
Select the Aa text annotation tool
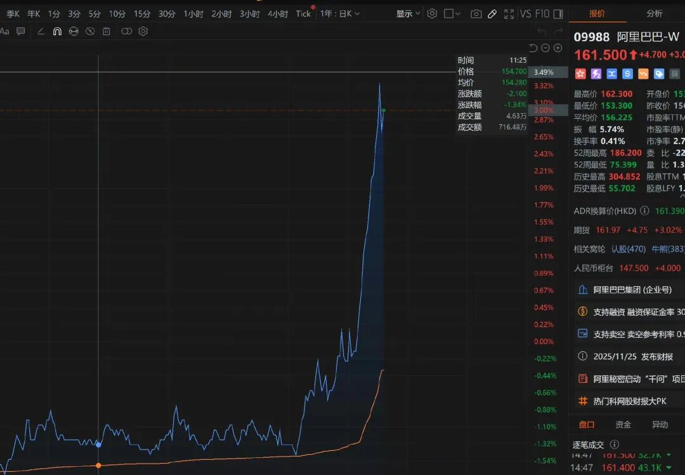(x=4, y=31)
